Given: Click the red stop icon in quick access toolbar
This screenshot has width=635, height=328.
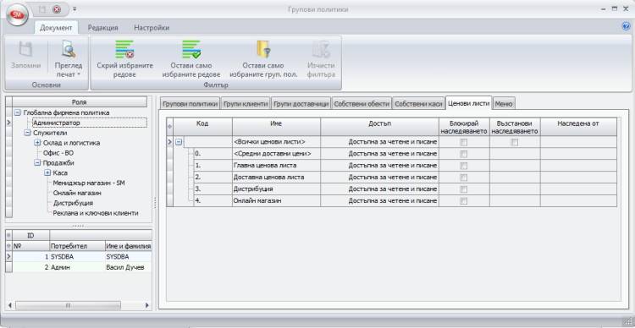Looking at the screenshot, I should tap(57, 9).
